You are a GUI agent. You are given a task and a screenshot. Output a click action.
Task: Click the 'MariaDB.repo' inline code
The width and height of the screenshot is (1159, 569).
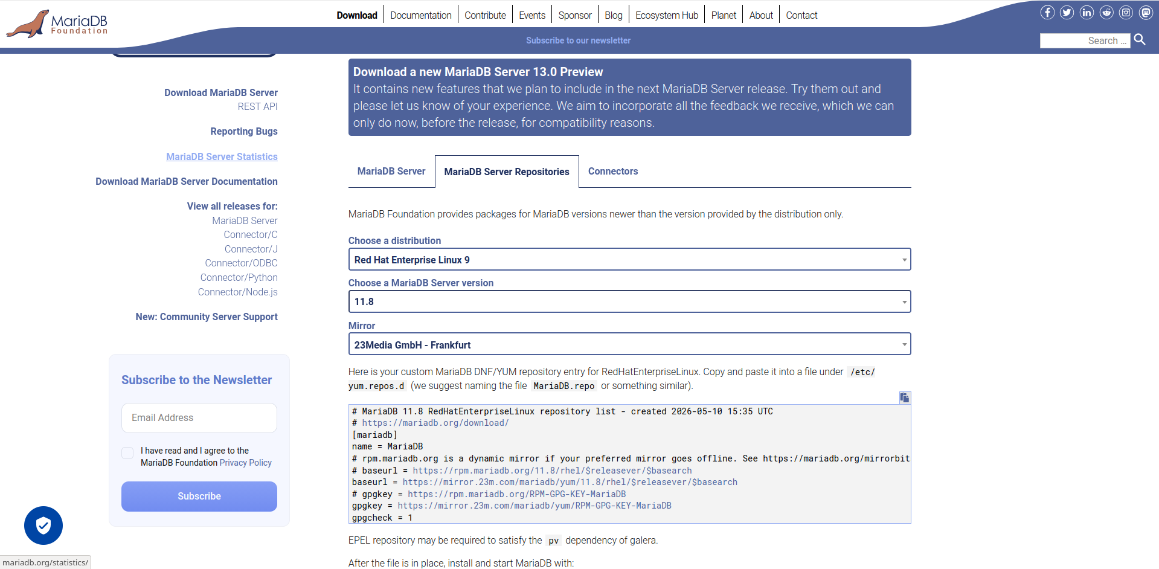(564, 386)
